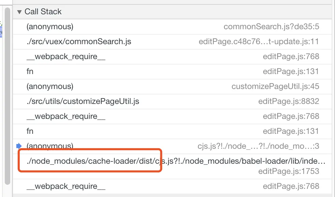Image resolution: width=335 pixels, height=197 pixels.
Task: Open the editPage.js:8832 source link
Action: point(289,101)
